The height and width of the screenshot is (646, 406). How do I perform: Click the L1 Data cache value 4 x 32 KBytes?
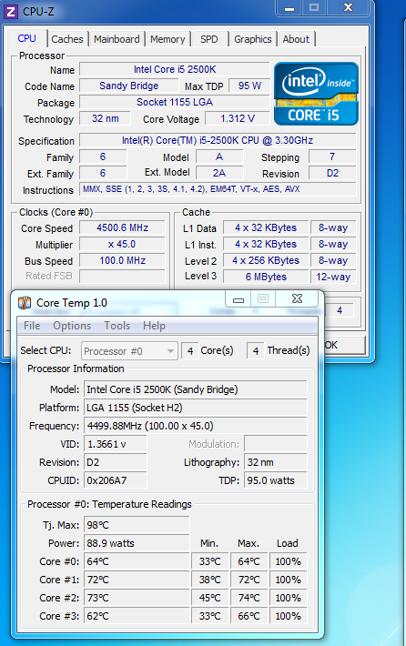[x=266, y=228]
